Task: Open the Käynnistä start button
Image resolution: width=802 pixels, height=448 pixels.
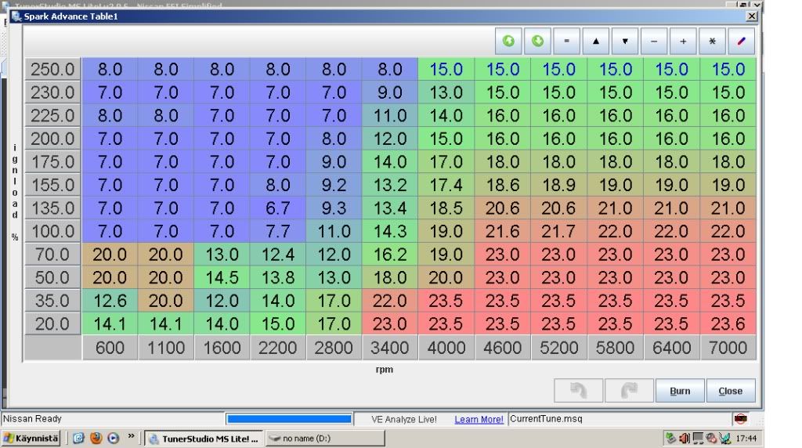Action: click(31, 439)
